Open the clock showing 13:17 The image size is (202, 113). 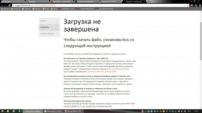(x=196, y=111)
